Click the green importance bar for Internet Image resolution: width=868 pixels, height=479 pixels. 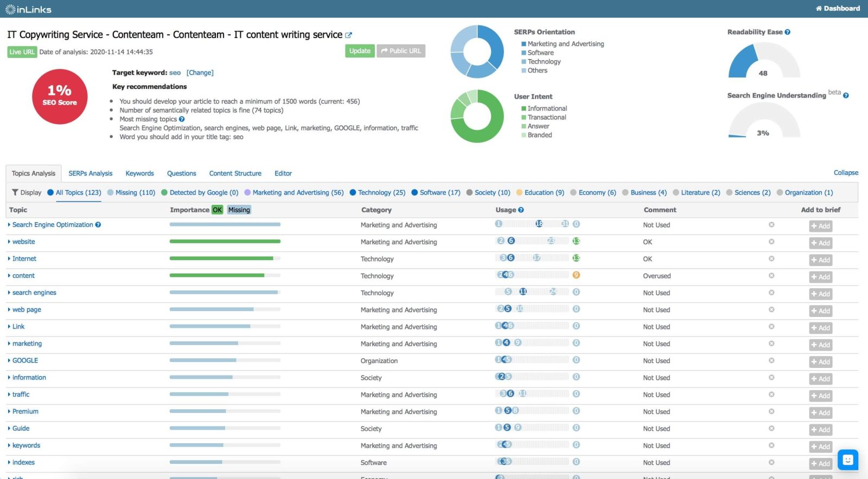pyautogui.click(x=221, y=259)
